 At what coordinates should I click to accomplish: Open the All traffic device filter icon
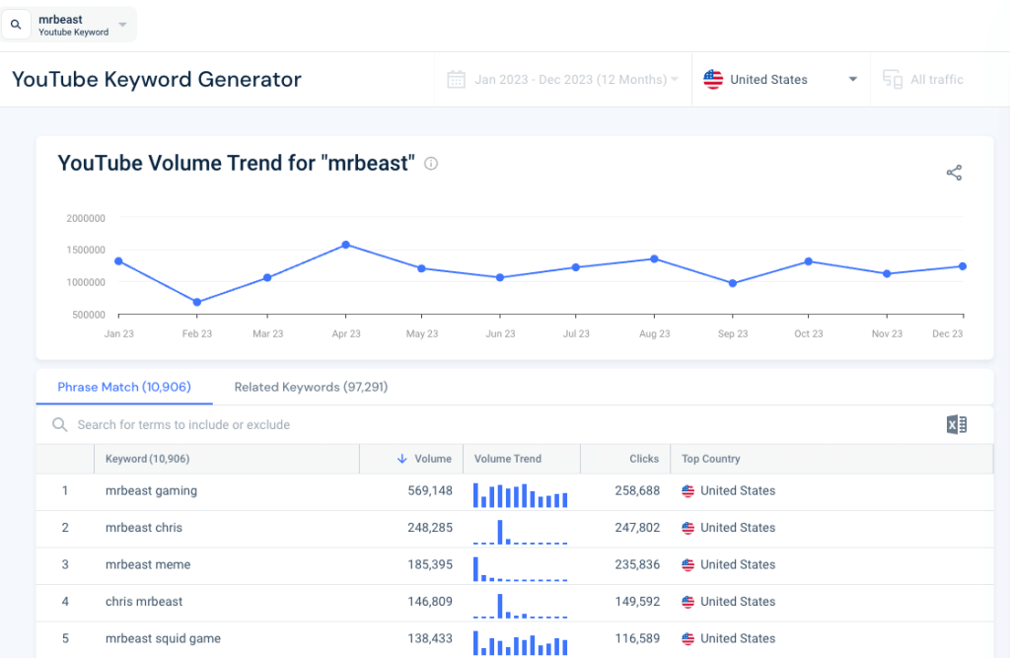pos(890,79)
